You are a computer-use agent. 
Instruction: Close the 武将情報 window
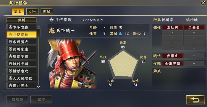(x=203, y=3)
